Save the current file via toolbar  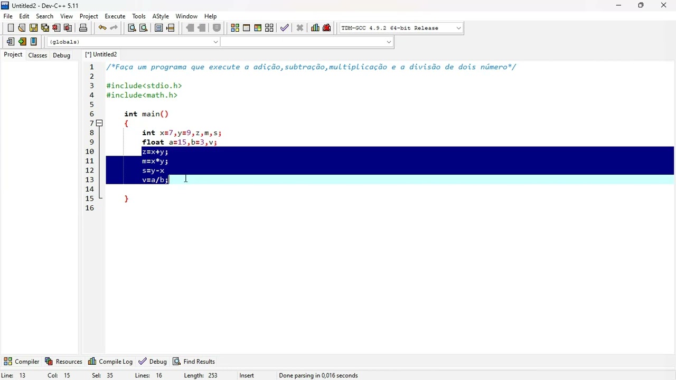(x=33, y=28)
